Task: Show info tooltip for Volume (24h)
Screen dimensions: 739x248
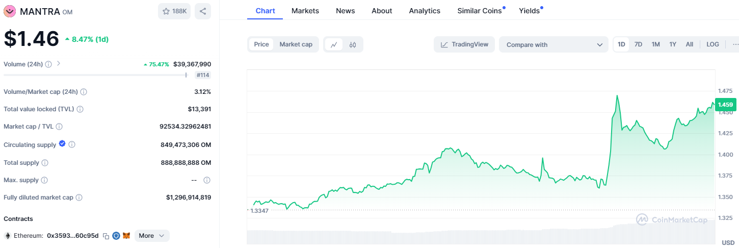Action: (48, 64)
